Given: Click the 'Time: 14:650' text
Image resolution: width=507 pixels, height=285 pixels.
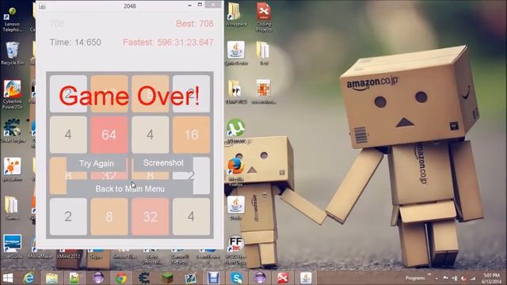Looking at the screenshot, I should pos(75,42).
